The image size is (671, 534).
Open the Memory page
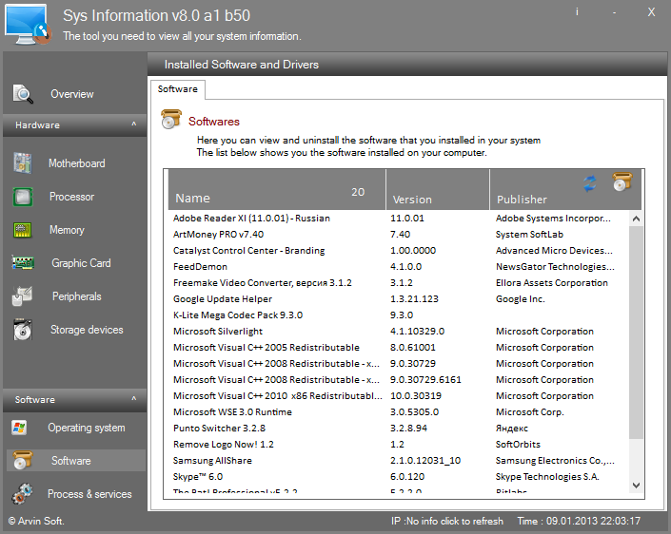tap(67, 230)
